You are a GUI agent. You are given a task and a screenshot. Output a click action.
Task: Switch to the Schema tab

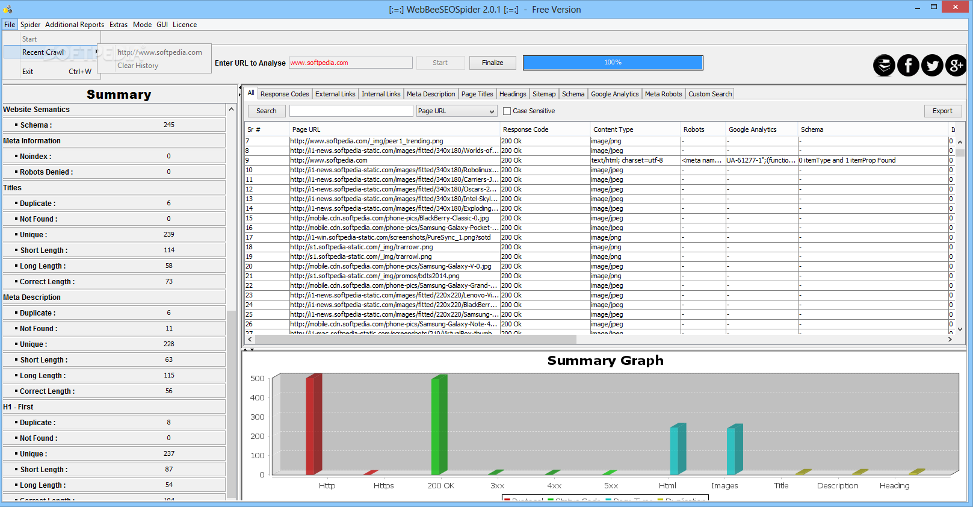point(573,94)
